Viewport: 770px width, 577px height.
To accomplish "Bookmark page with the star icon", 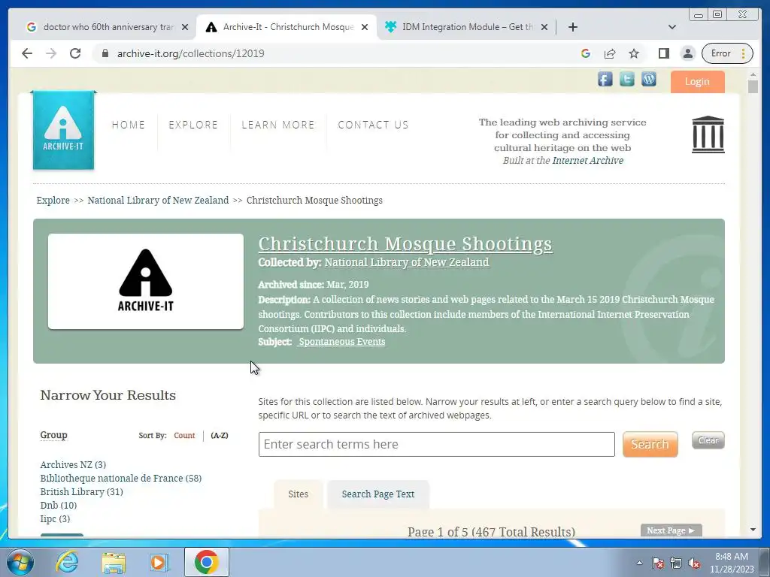I will click(634, 53).
